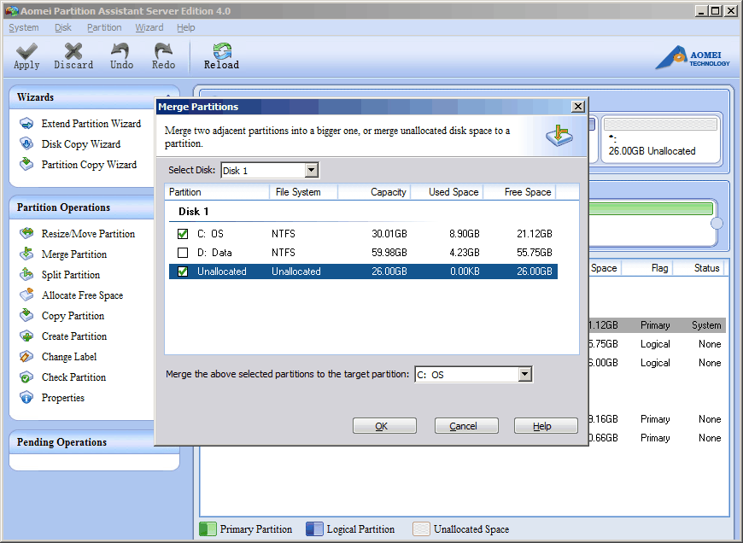Close the Merge Partitions dialog
The width and height of the screenshot is (743, 543).
tap(577, 106)
